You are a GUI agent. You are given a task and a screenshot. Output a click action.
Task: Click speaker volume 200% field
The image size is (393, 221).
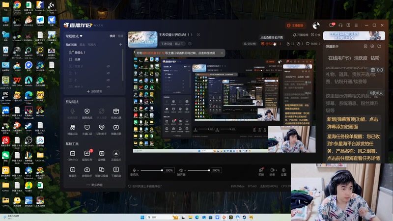pos(216,170)
